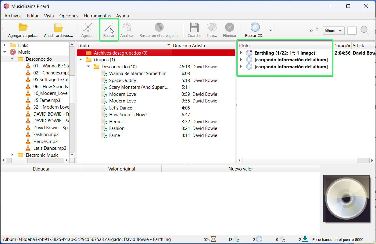Open the Ayuda menu
This screenshot has height=244, width=376.
coord(123,16)
